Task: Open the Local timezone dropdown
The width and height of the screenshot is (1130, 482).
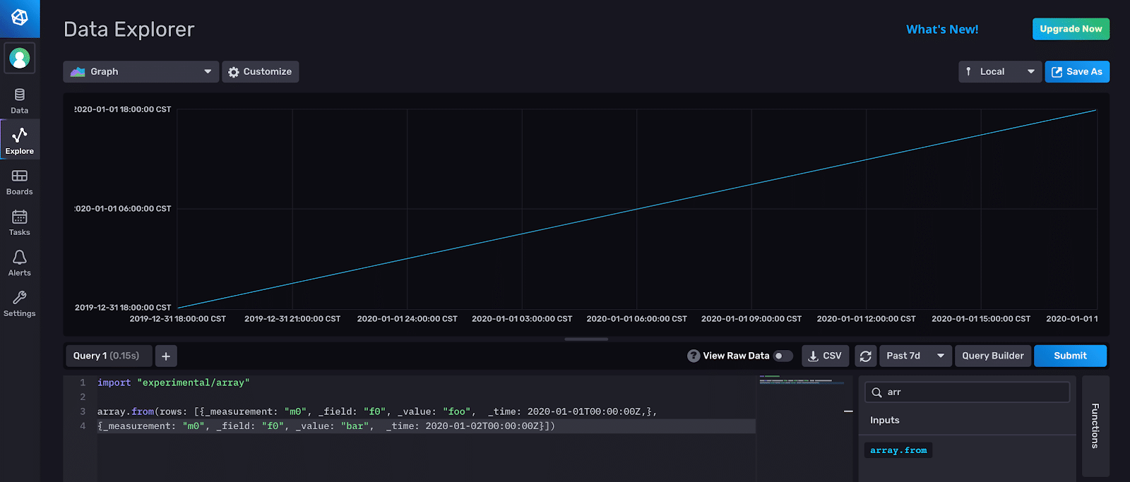Action: tap(999, 72)
